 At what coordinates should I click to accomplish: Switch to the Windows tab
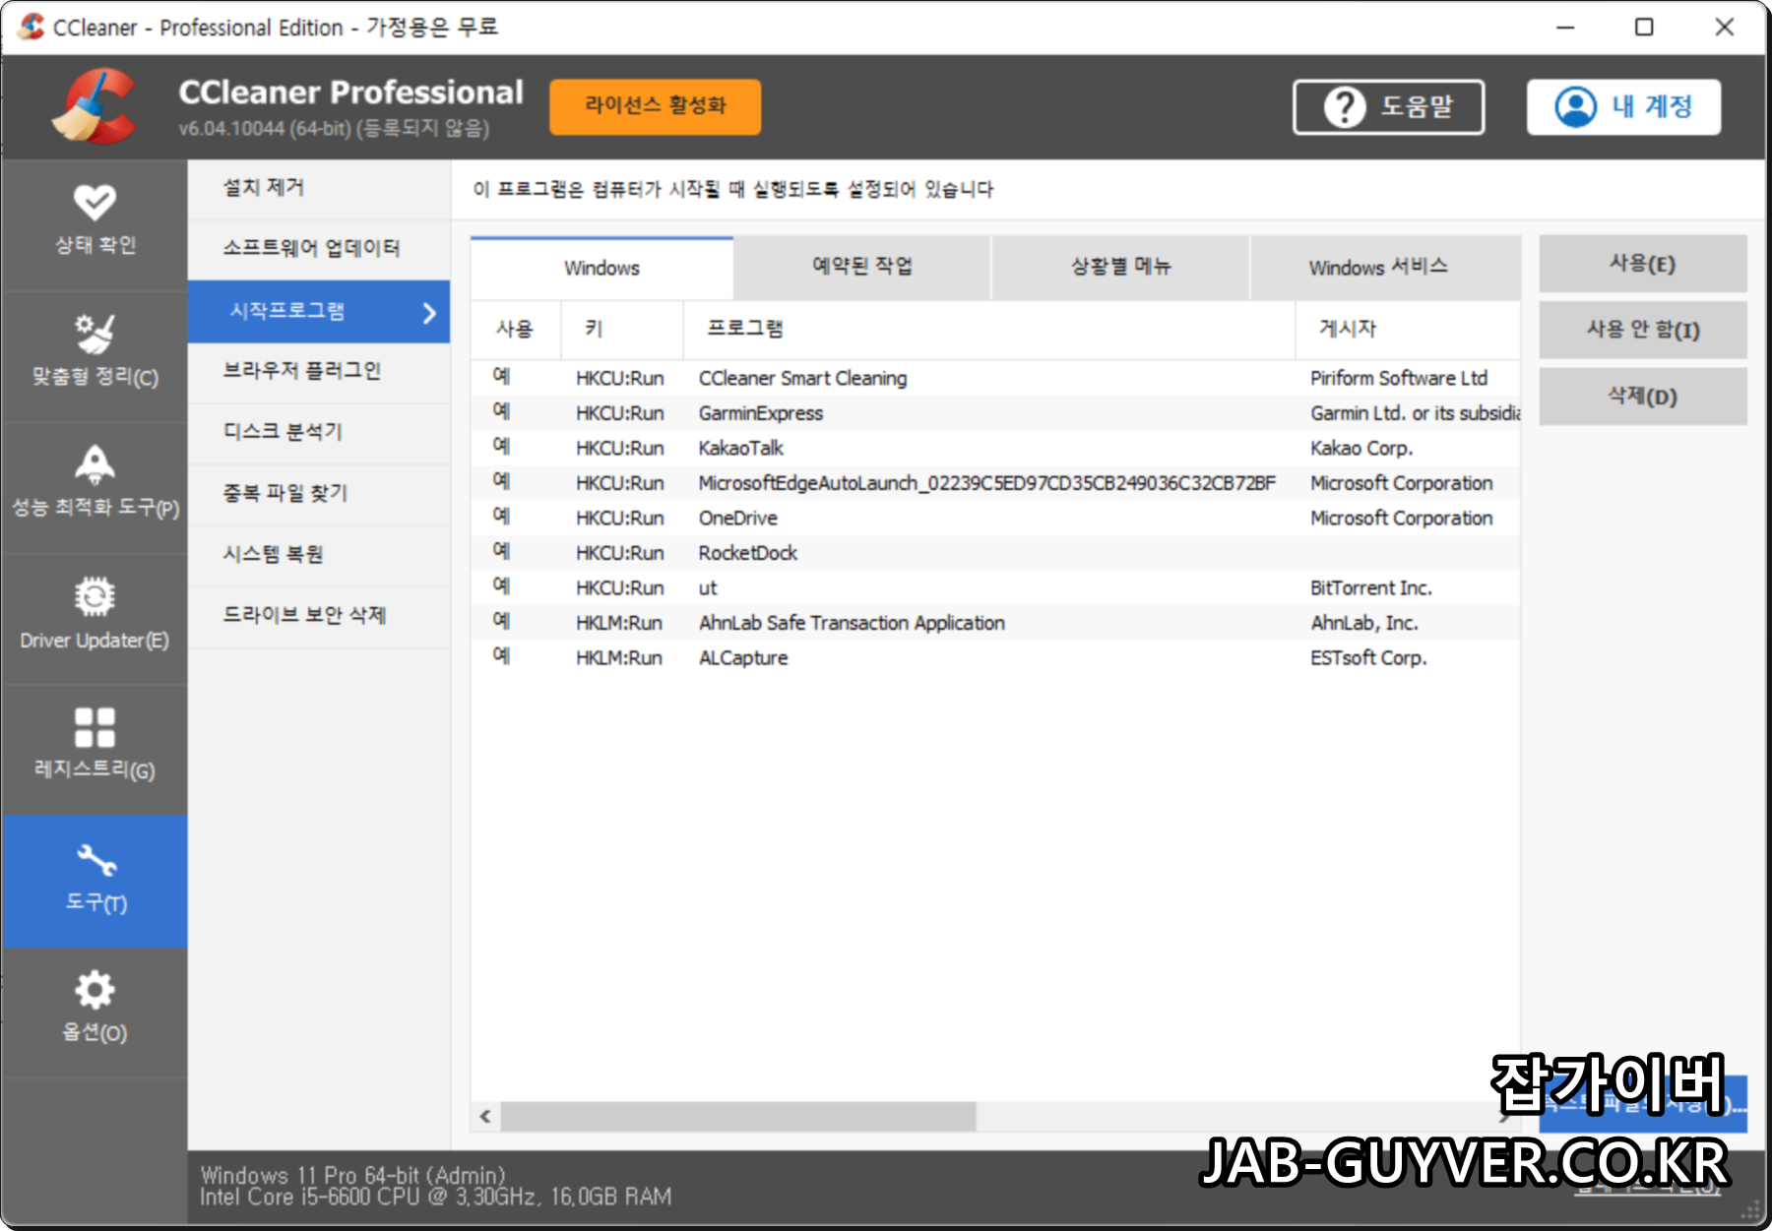[601, 268]
